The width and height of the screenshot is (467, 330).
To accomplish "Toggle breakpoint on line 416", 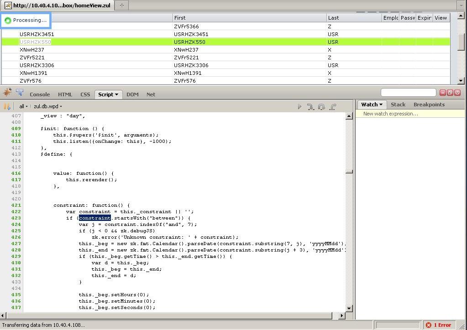I will (16, 173).
